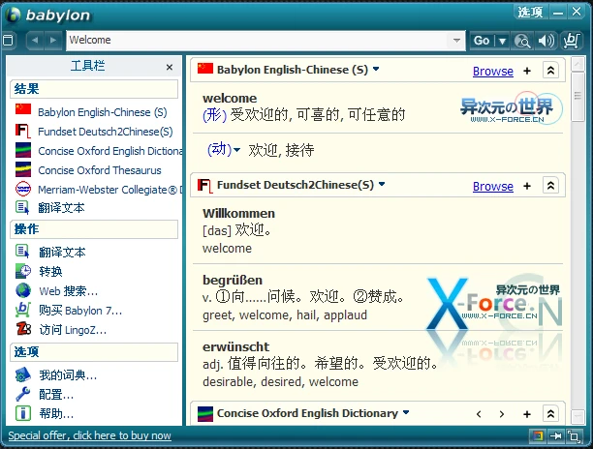Click the Babylon shopping cart icon

[571, 41]
